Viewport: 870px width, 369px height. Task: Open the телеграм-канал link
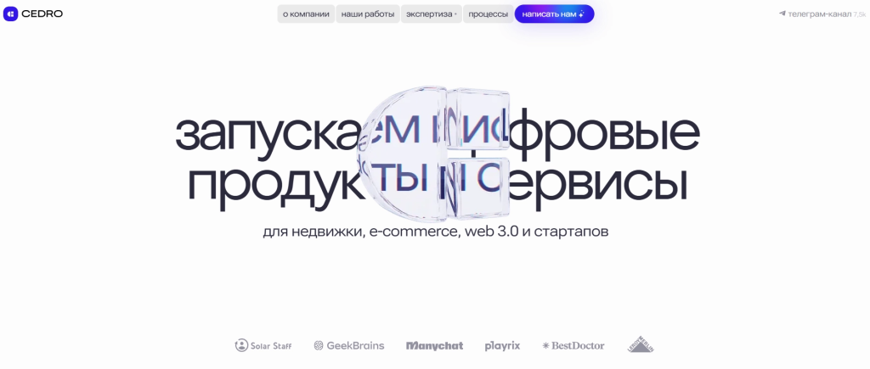click(822, 14)
